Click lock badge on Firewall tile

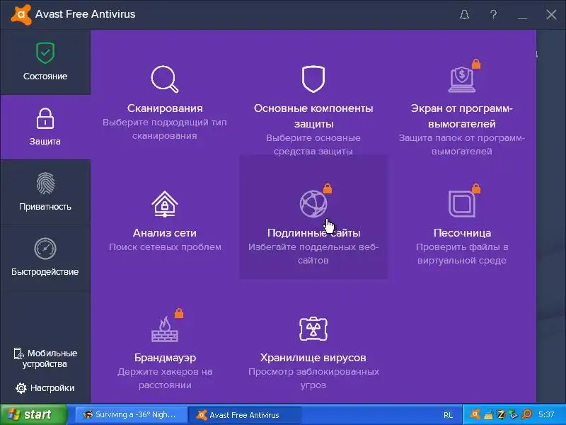click(x=179, y=313)
